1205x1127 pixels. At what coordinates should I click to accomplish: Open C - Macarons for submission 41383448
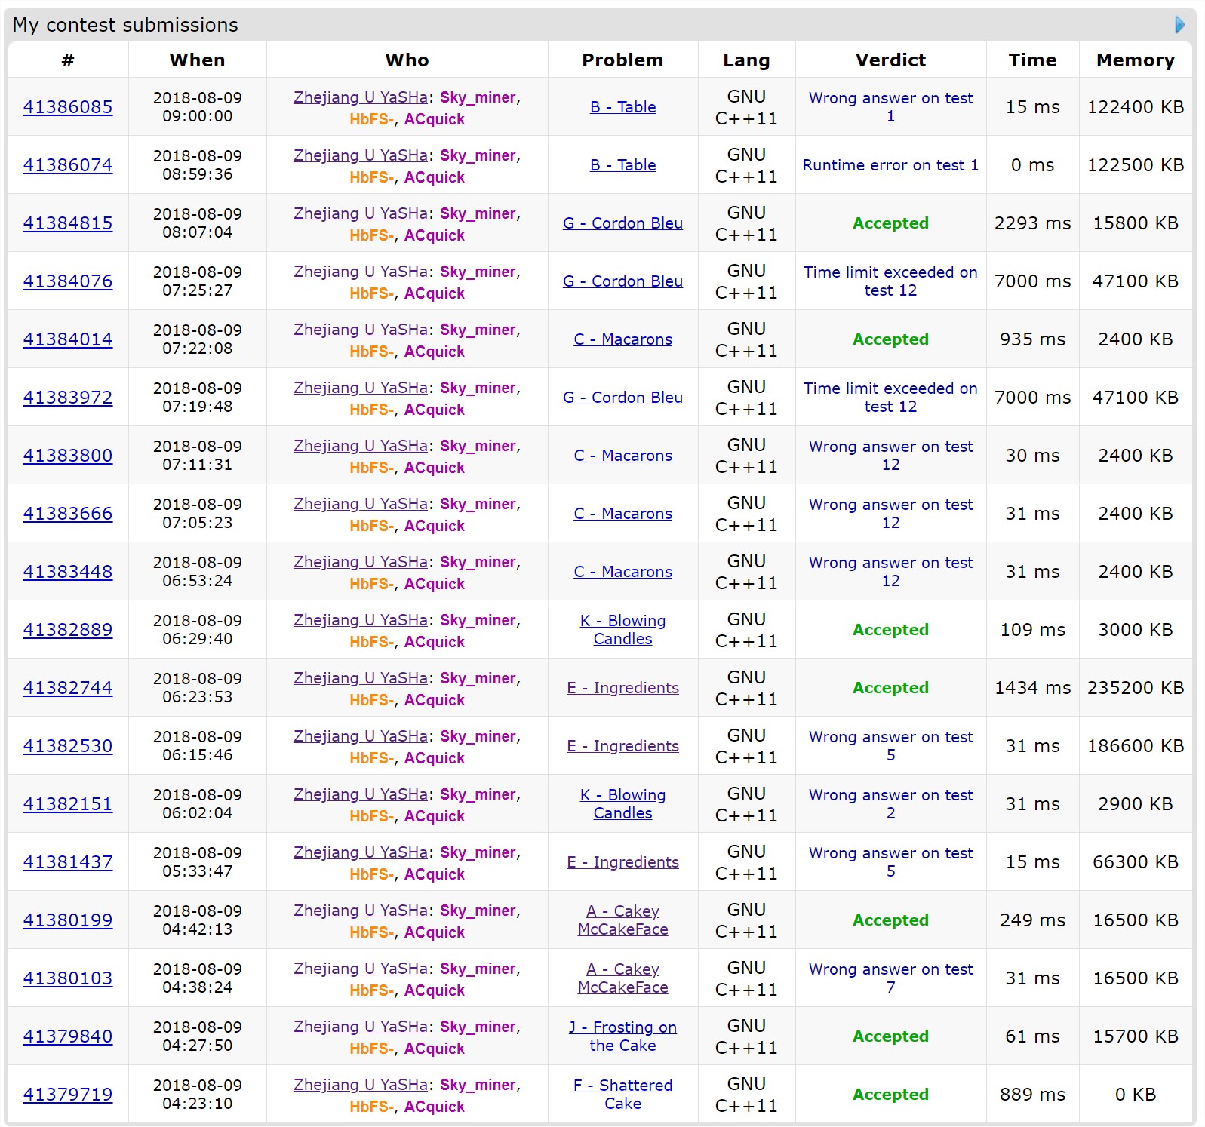pos(622,572)
